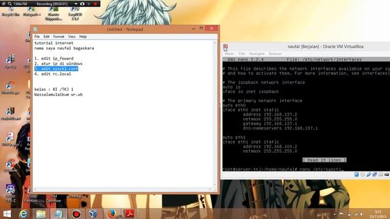This screenshot has width=390, height=219.
Task: Open the Tilik menu in VirtualBox
Action: click(x=241, y=54)
